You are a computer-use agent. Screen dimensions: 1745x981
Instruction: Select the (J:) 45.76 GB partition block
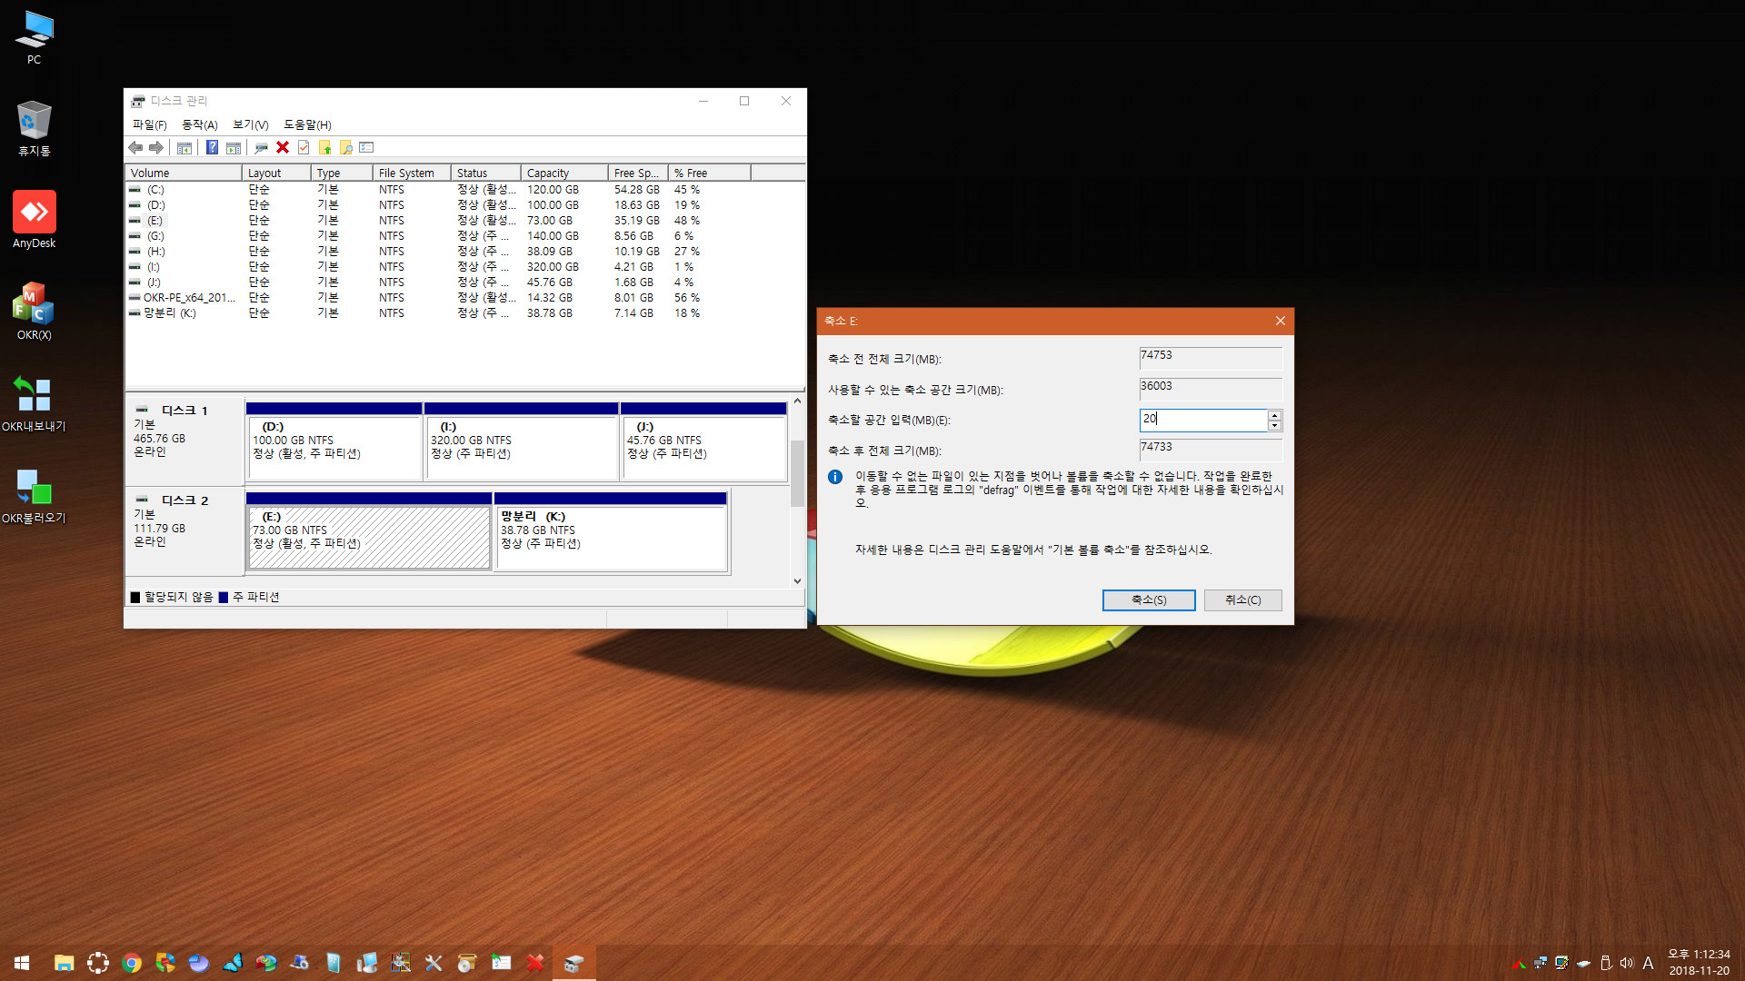click(x=703, y=441)
